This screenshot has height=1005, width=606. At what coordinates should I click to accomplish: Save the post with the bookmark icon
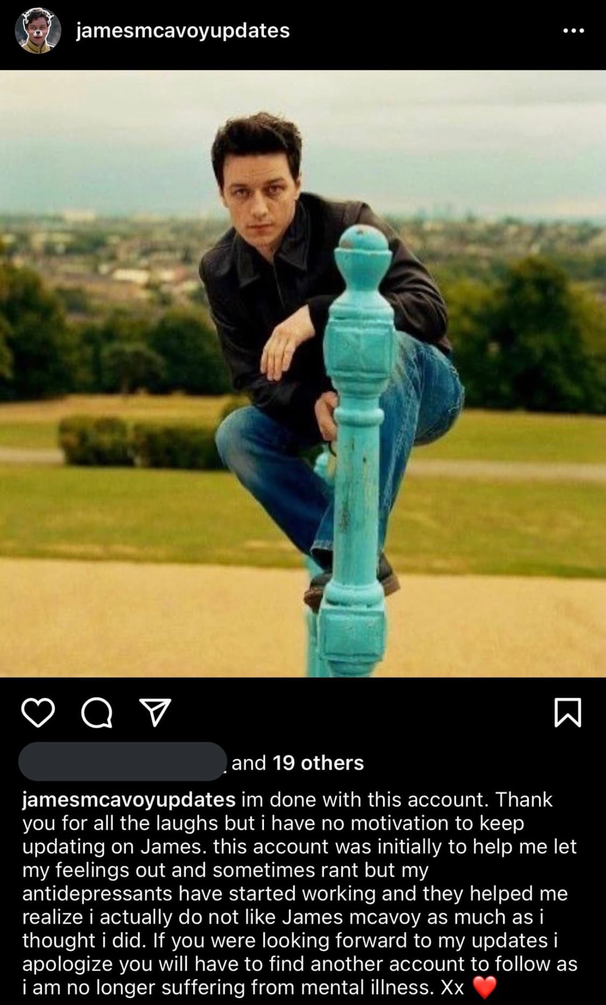pyautogui.click(x=568, y=713)
